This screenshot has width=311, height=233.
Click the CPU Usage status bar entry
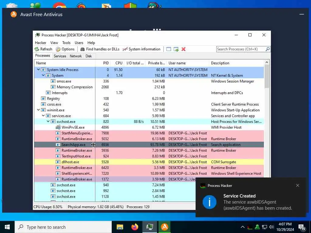(x=48, y=207)
